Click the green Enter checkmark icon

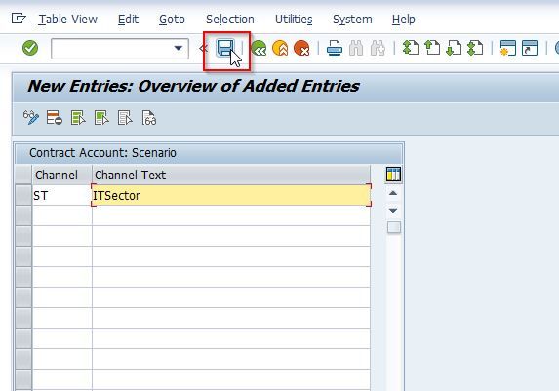pos(30,48)
